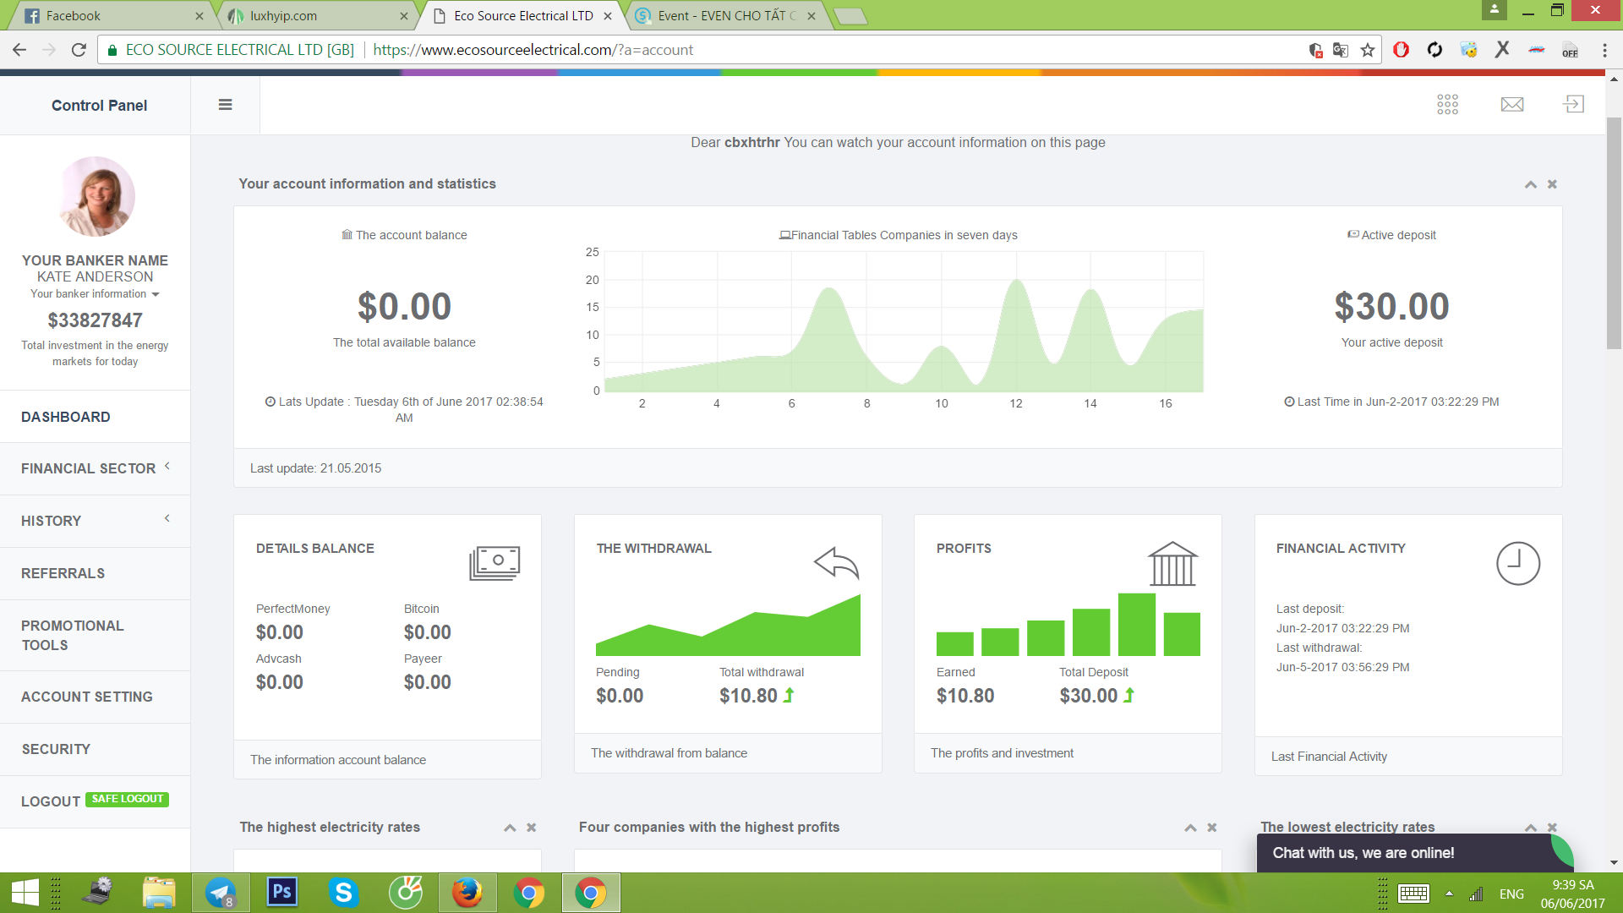Screen dimensions: 1623x913
Task: Collapse the account information and statistics panel
Action: click(x=1530, y=184)
